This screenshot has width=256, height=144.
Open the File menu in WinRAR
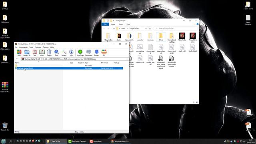[x=16, y=47]
